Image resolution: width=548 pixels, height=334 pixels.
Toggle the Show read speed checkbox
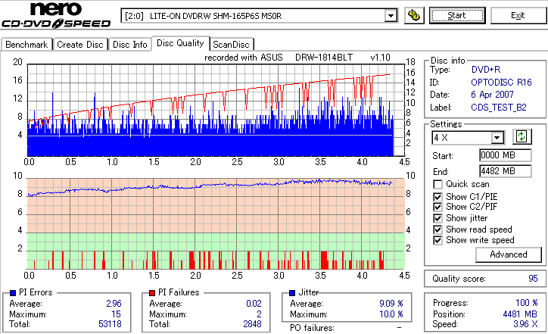pyautogui.click(x=437, y=229)
